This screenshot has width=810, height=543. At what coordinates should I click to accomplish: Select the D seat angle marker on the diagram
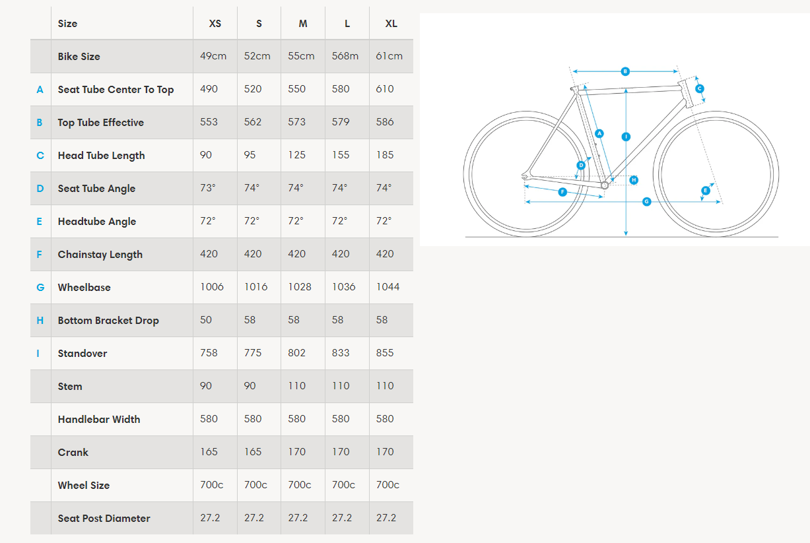pyautogui.click(x=581, y=165)
